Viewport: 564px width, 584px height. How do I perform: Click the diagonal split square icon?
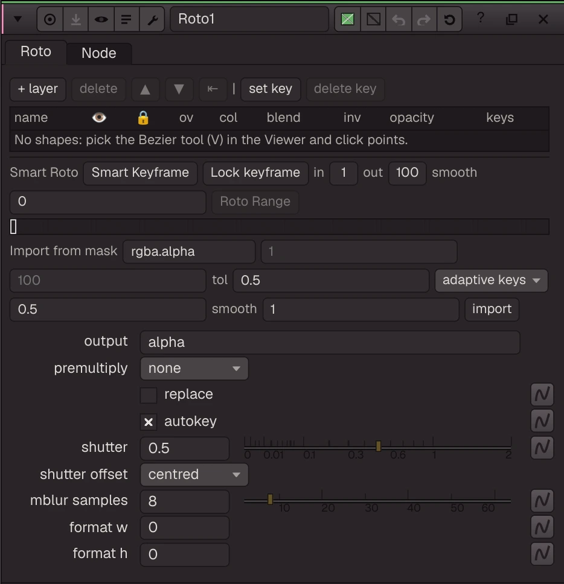coord(374,19)
